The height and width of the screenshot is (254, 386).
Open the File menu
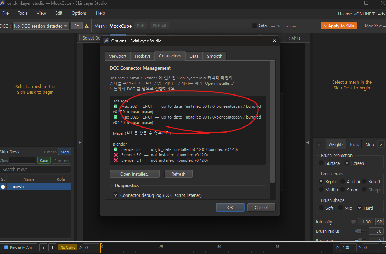pos(5,13)
